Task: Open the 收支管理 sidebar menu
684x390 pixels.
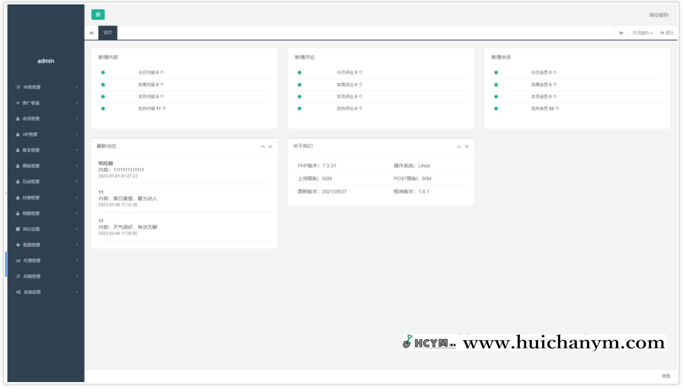Action: [x=31, y=150]
